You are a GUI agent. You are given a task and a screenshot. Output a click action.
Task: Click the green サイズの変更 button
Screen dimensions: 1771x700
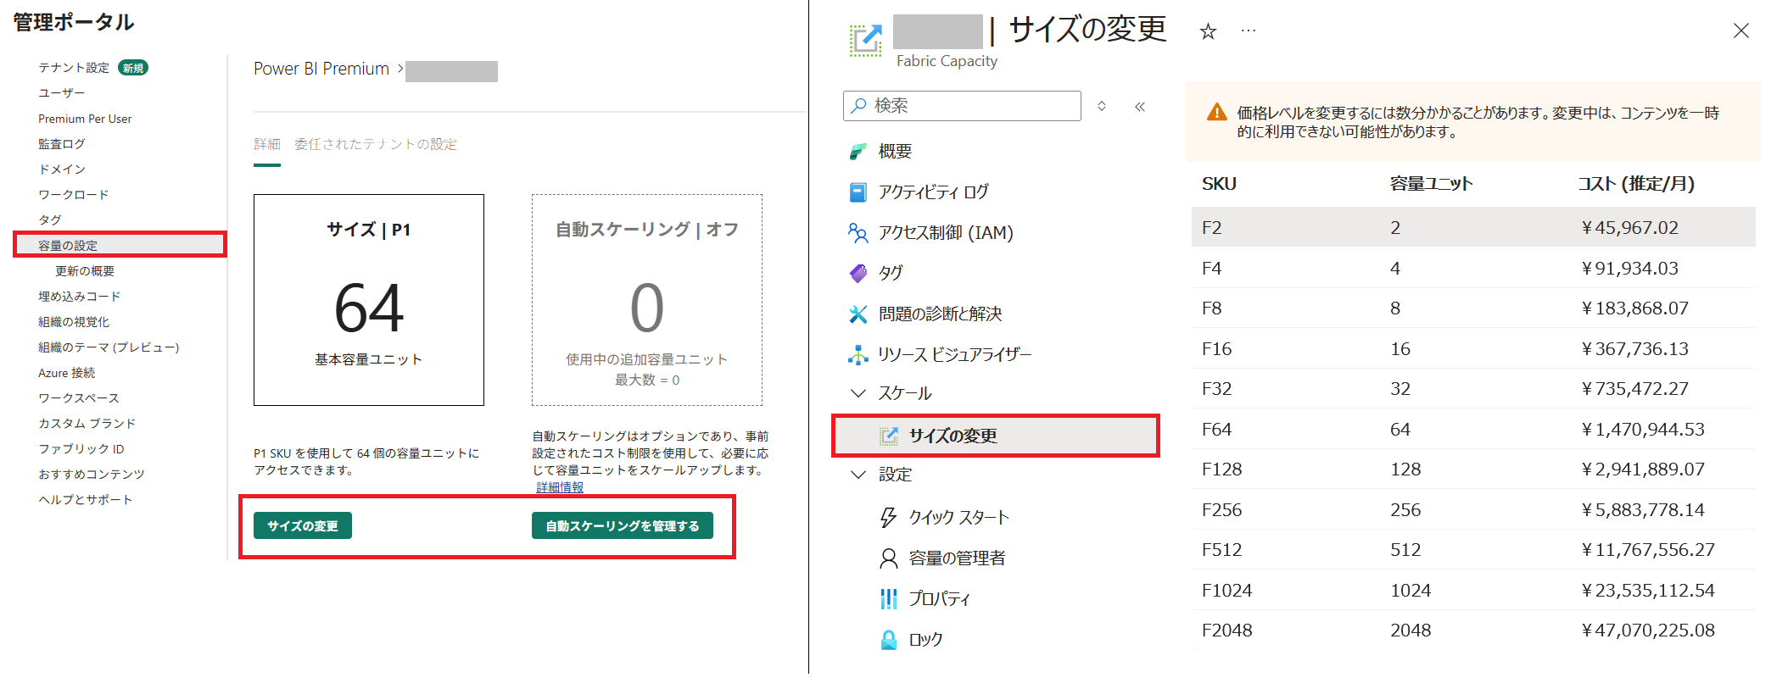[x=303, y=525]
